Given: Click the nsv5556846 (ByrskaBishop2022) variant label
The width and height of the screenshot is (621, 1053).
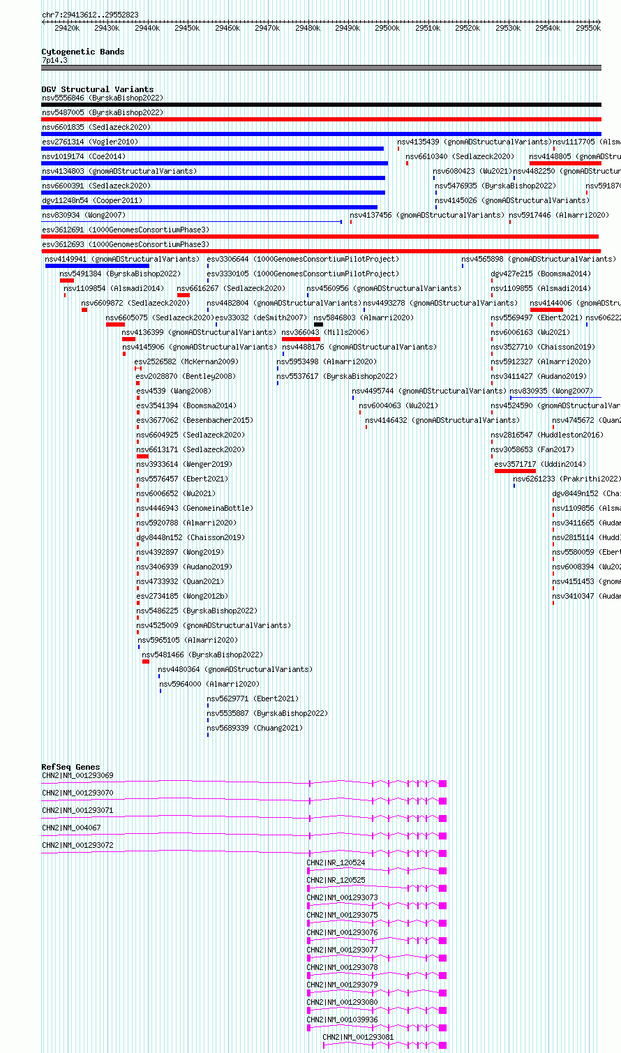Looking at the screenshot, I should [x=102, y=98].
